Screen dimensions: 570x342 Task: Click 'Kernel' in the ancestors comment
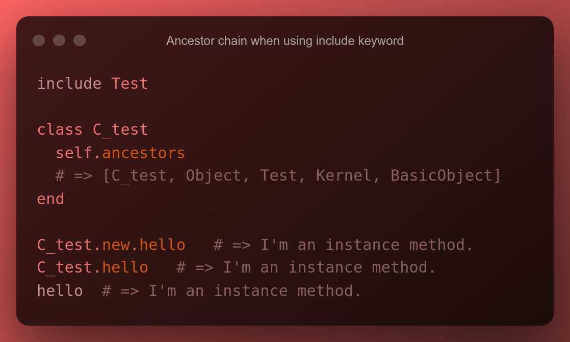pyautogui.click(x=344, y=176)
